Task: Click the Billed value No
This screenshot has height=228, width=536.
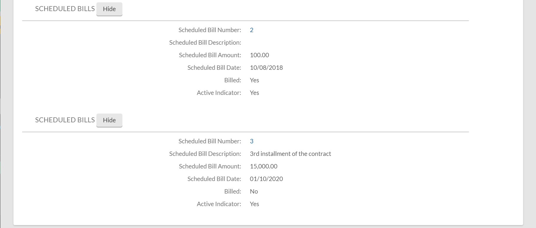Action: [254, 192]
